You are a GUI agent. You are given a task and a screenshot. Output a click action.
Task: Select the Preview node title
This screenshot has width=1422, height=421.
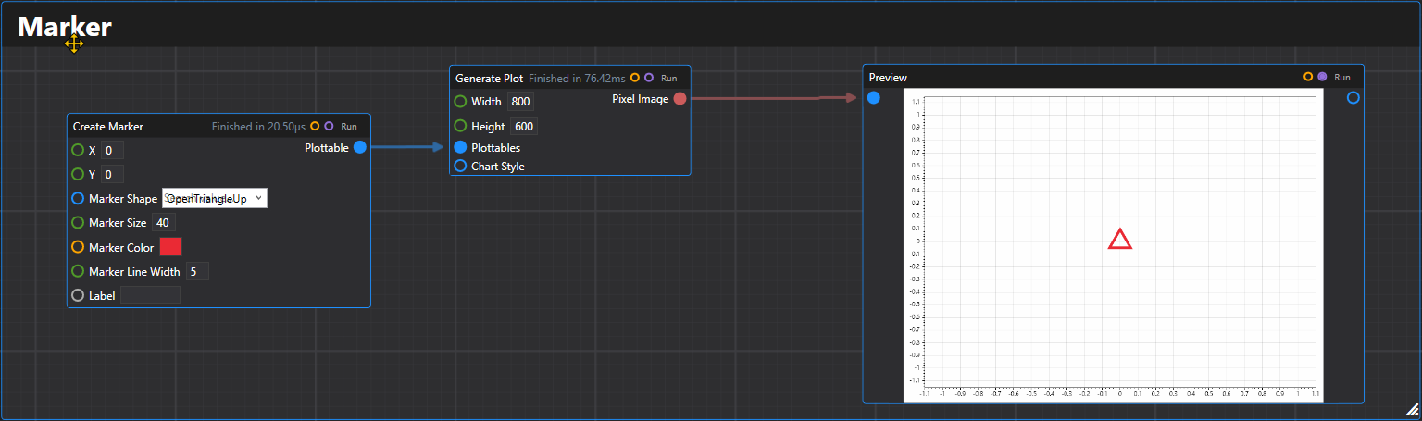888,77
